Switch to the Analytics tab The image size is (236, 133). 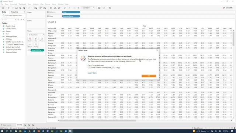[14, 12]
